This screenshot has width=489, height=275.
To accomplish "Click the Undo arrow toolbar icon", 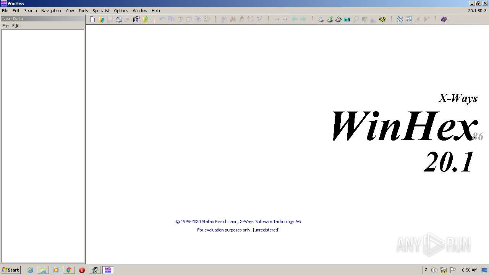I will [x=162, y=19].
